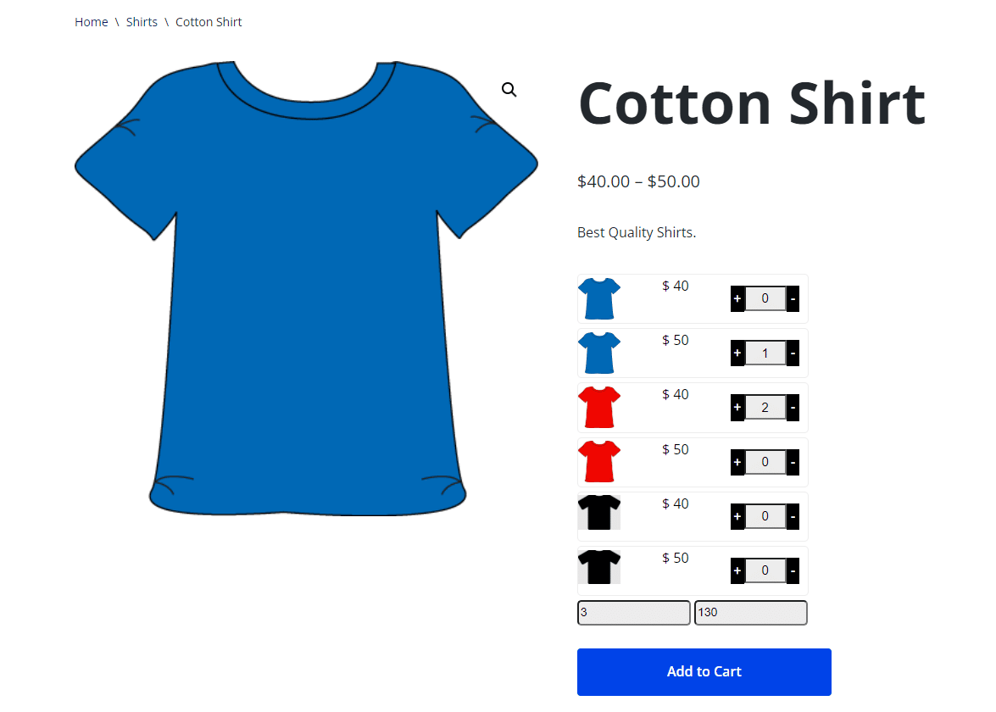Decrease quantity of blue $50 shirt
996x712 pixels.
pos(793,353)
